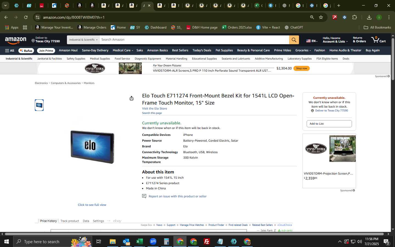Open the EN language dropdown

click(312, 41)
